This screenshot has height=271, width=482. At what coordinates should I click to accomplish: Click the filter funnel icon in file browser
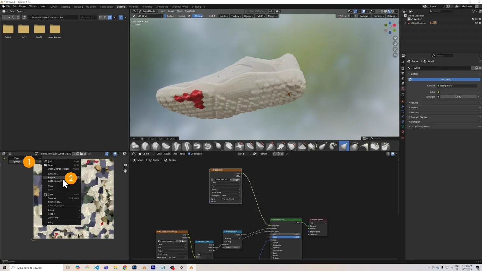click(x=121, y=17)
